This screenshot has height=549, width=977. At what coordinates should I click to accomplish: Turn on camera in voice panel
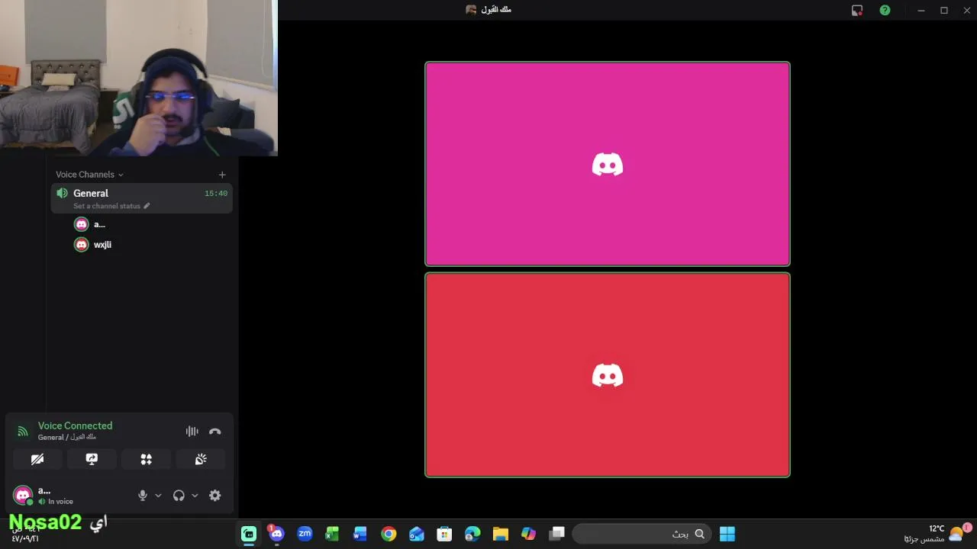[37, 459]
